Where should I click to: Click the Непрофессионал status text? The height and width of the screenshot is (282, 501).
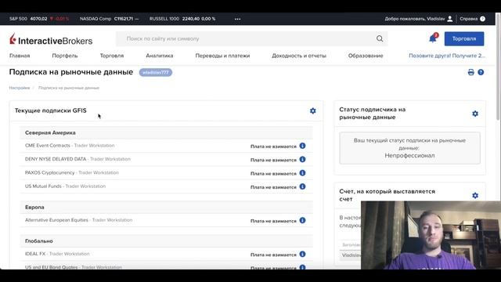pos(409,156)
